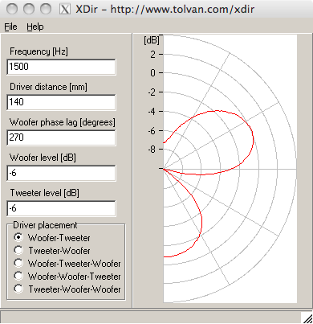Click the '[dB]' axis label

[x=152, y=40]
